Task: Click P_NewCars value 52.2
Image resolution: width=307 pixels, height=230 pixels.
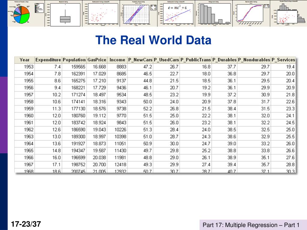Action: (x=148, y=109)
